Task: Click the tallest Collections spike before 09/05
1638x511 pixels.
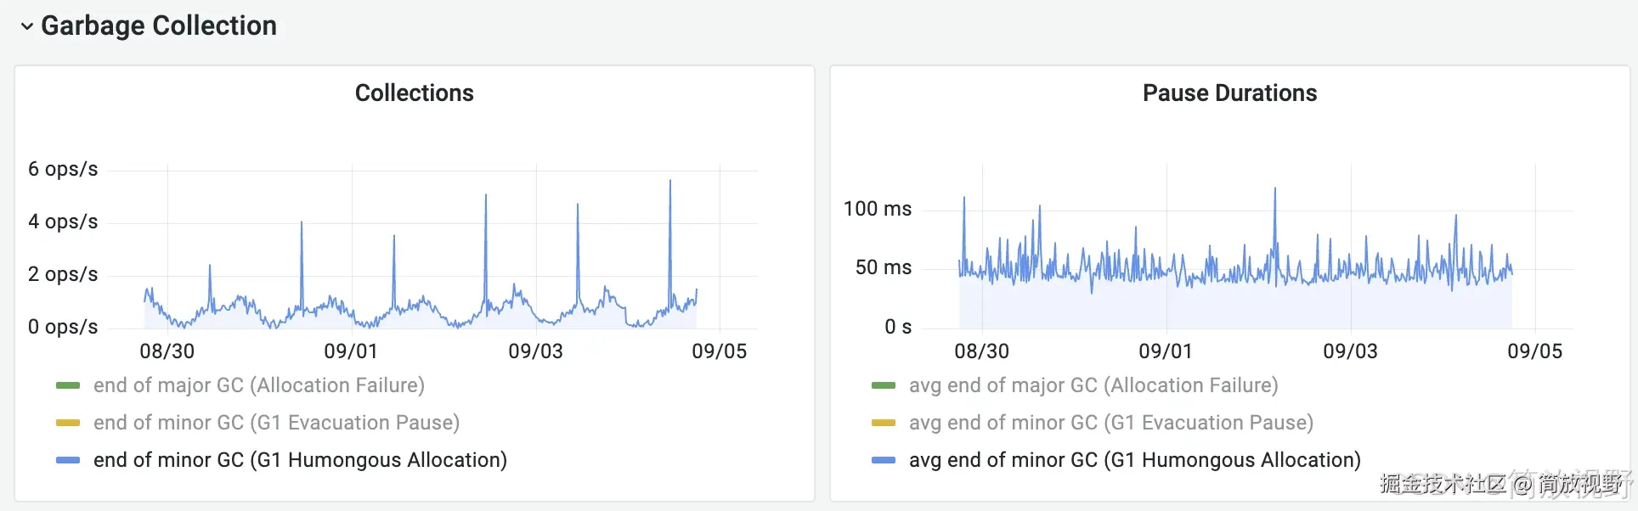Action: point(669,182)
